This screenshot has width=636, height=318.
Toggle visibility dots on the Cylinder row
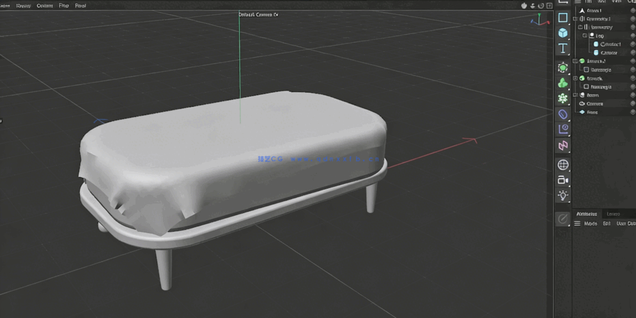(632, 53)
